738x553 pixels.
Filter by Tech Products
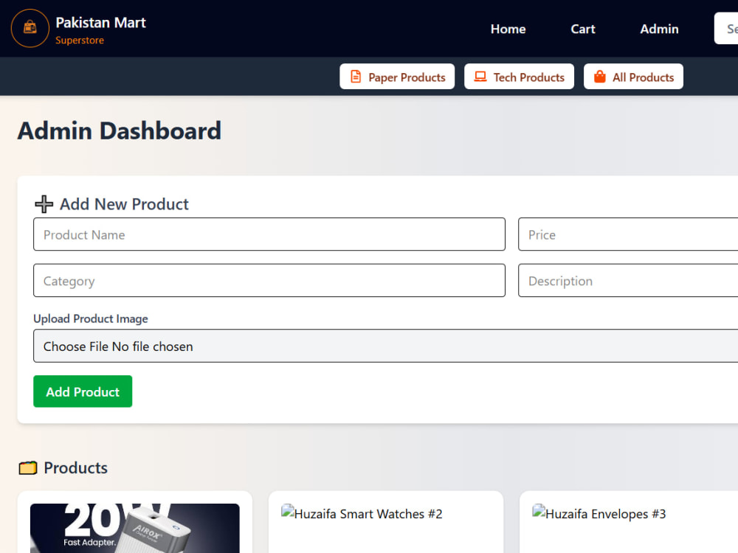pyautogui.click(x=519, y=77)
